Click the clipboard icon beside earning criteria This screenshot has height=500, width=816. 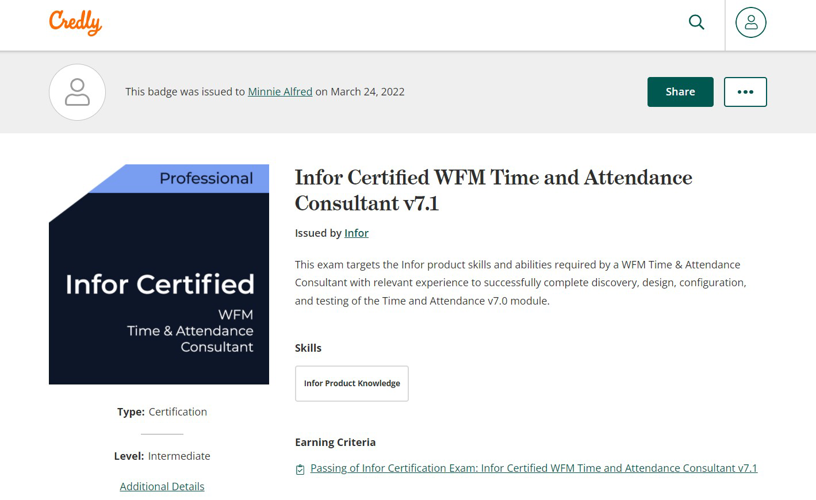tap(300, 470)
